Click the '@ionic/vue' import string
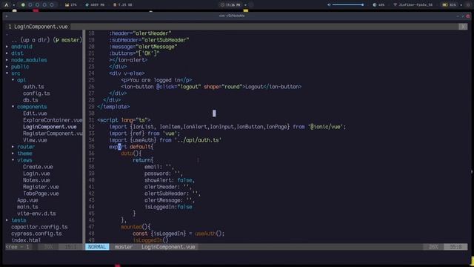The image size is (474, 267). click(x=327, y=127)
